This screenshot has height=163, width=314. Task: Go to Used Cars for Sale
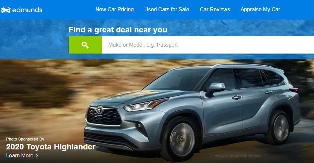[167, 9]
